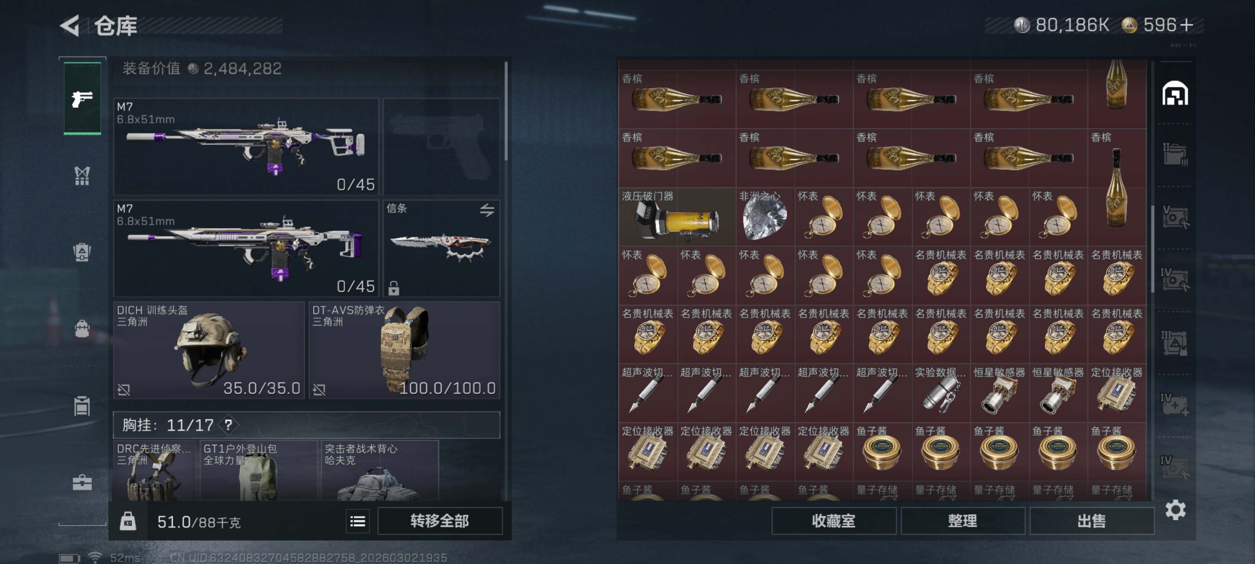The height and width of the screenshot is (564, 1255).
Task: Open the 收藏室 collection room tab
Action: 834,521
